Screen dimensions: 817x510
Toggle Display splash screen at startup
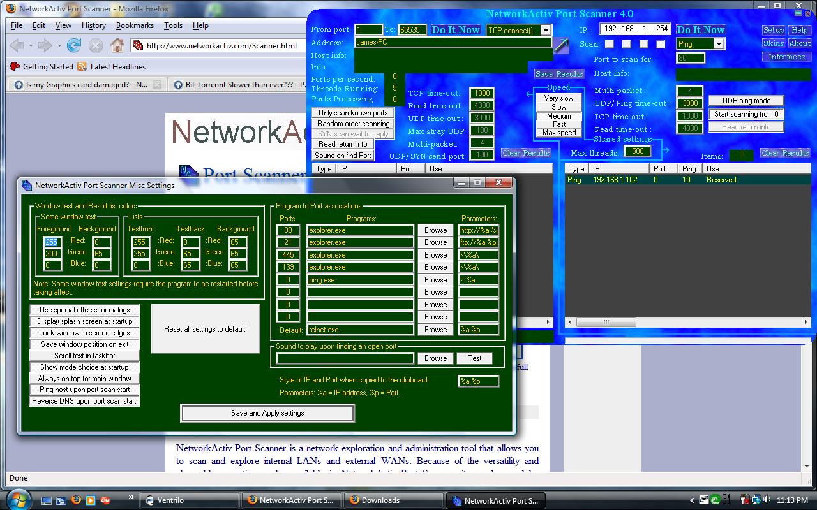tap(84, 321)
